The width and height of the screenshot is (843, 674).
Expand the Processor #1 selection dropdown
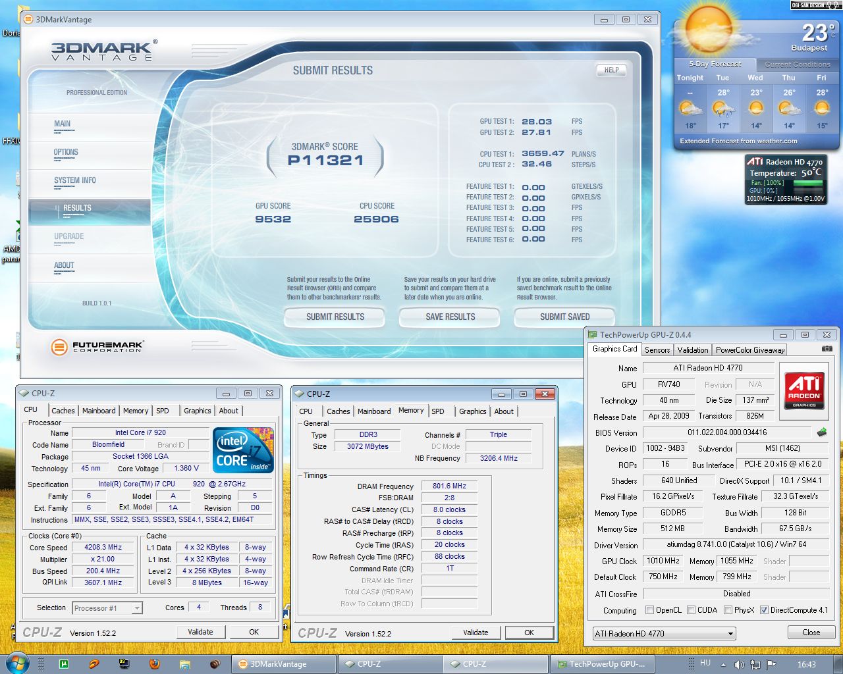[137, 608]
